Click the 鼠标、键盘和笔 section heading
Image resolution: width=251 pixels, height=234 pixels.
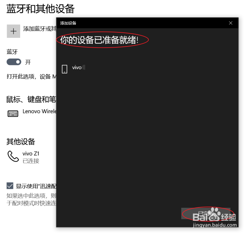click(x=31, y=99)
